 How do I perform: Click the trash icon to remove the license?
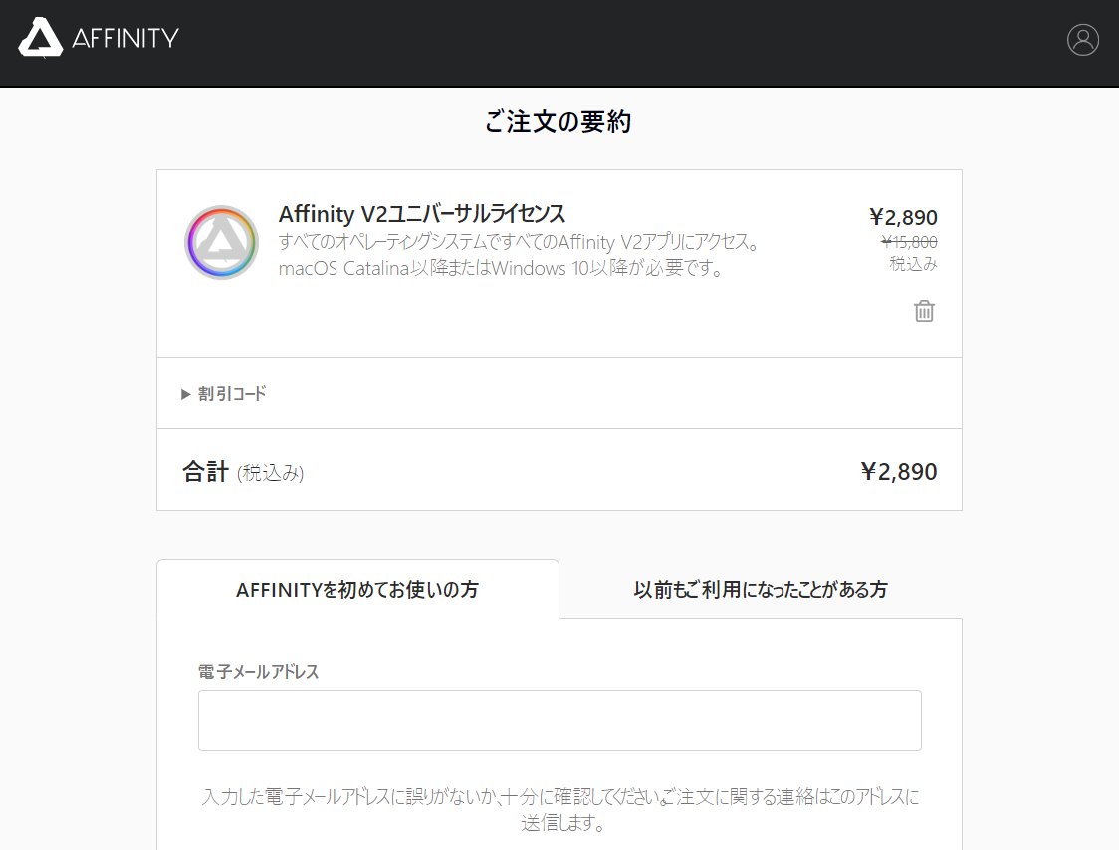pos(924,311)
